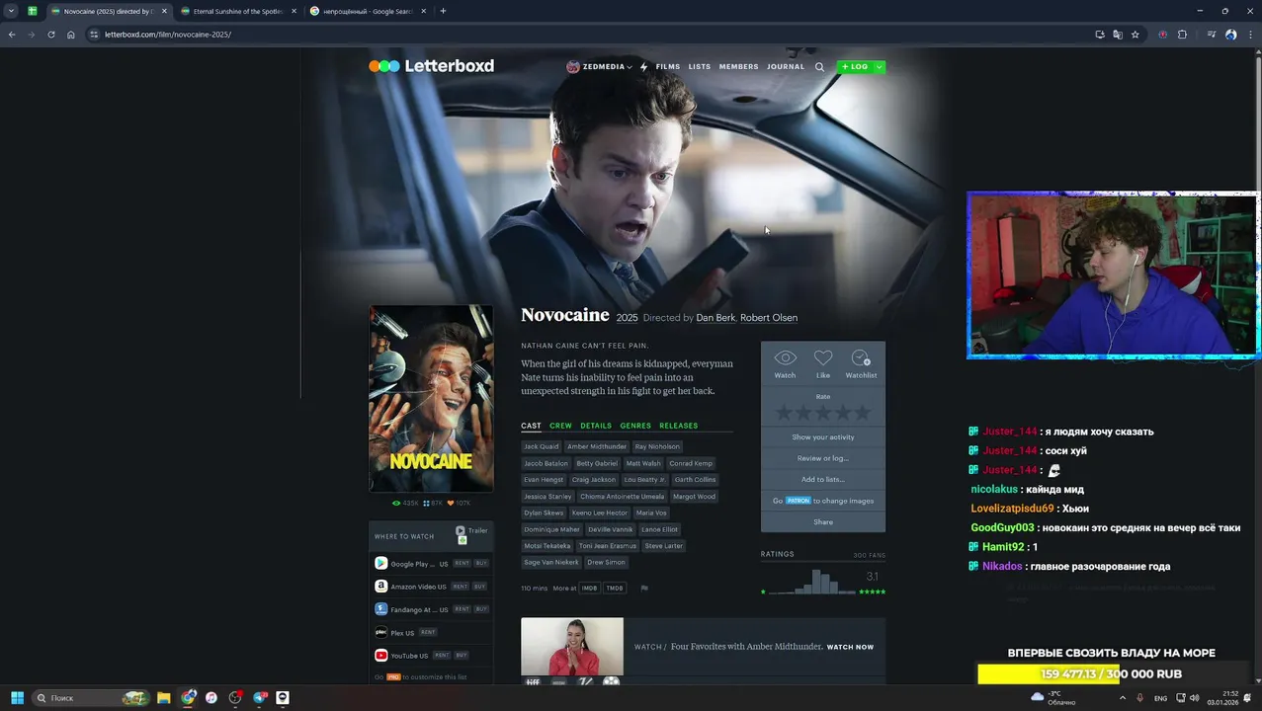
Task: Open the LISTS menu
Action: point(700,67)
